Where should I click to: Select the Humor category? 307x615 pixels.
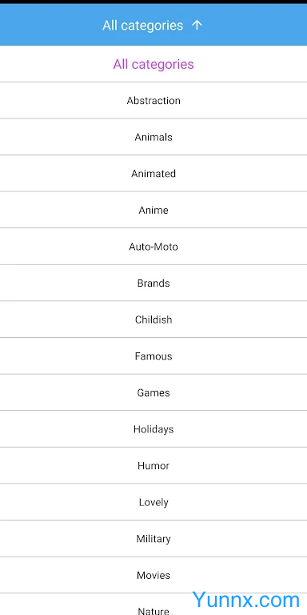[x=153, y=465]
